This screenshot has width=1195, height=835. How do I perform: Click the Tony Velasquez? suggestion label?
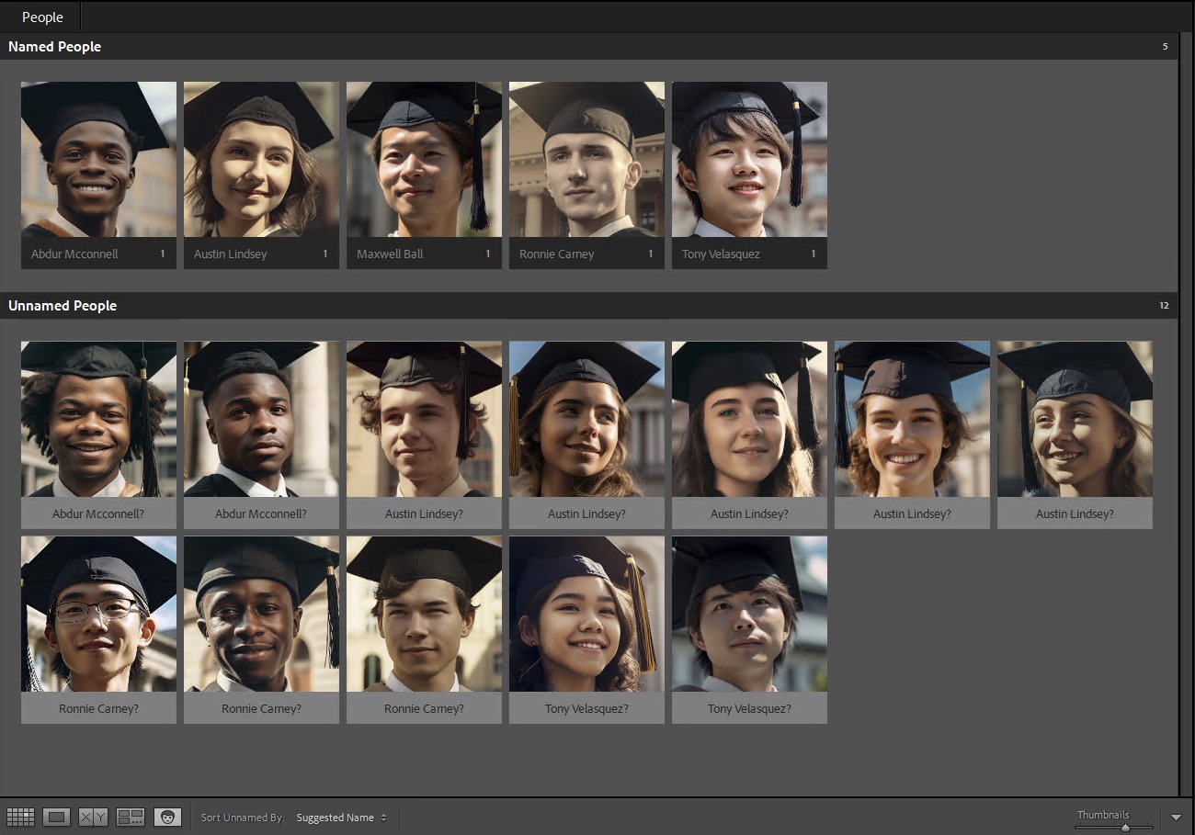[x=586, y=707]
